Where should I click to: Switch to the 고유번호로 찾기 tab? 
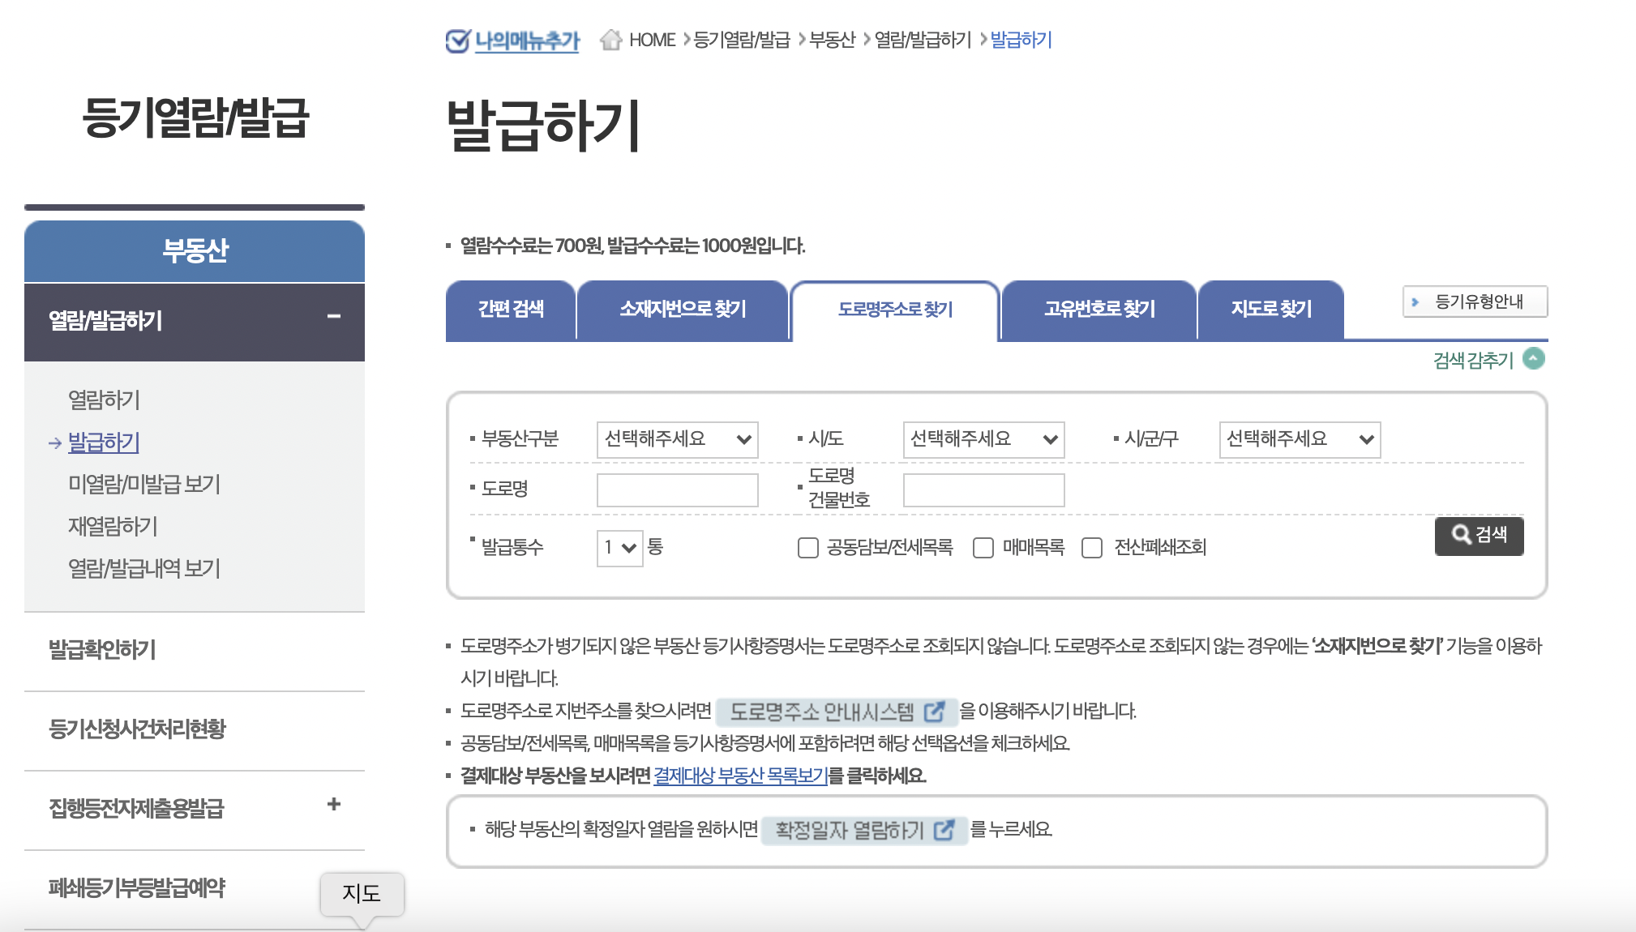(1099, 310)
